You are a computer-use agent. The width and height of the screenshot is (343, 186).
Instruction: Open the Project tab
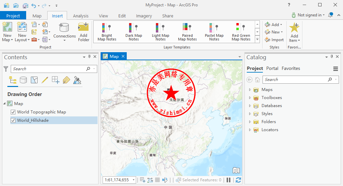(13, 16)
